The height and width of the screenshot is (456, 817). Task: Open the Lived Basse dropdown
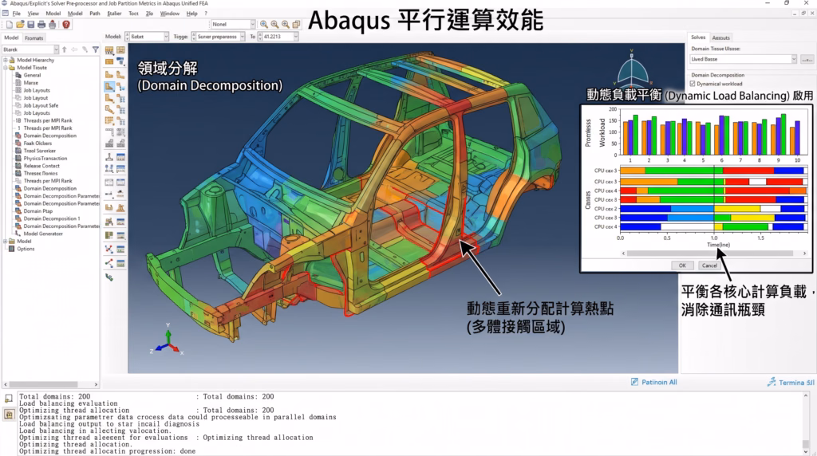(743, 59)
